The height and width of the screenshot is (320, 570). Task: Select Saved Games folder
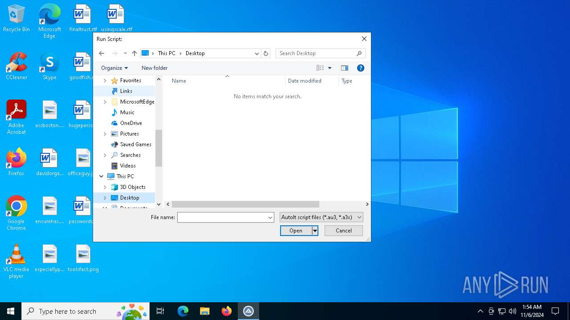pyautogui.click(x=135, y=144)
